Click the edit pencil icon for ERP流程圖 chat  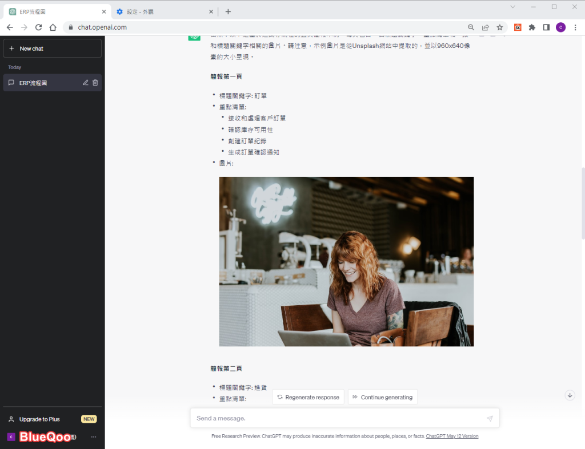(86, 83)
